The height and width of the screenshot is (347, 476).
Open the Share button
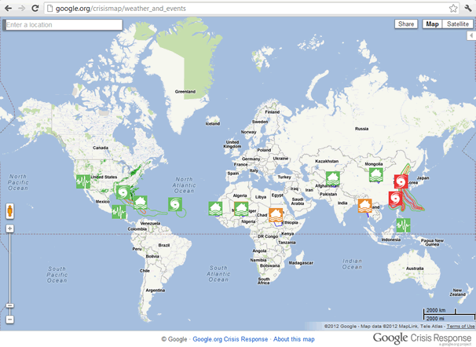[406, 24]
